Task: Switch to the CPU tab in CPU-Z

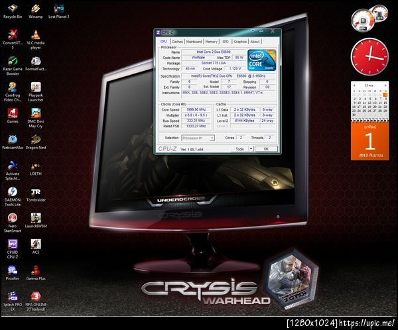Action: (x=163, y=41)
